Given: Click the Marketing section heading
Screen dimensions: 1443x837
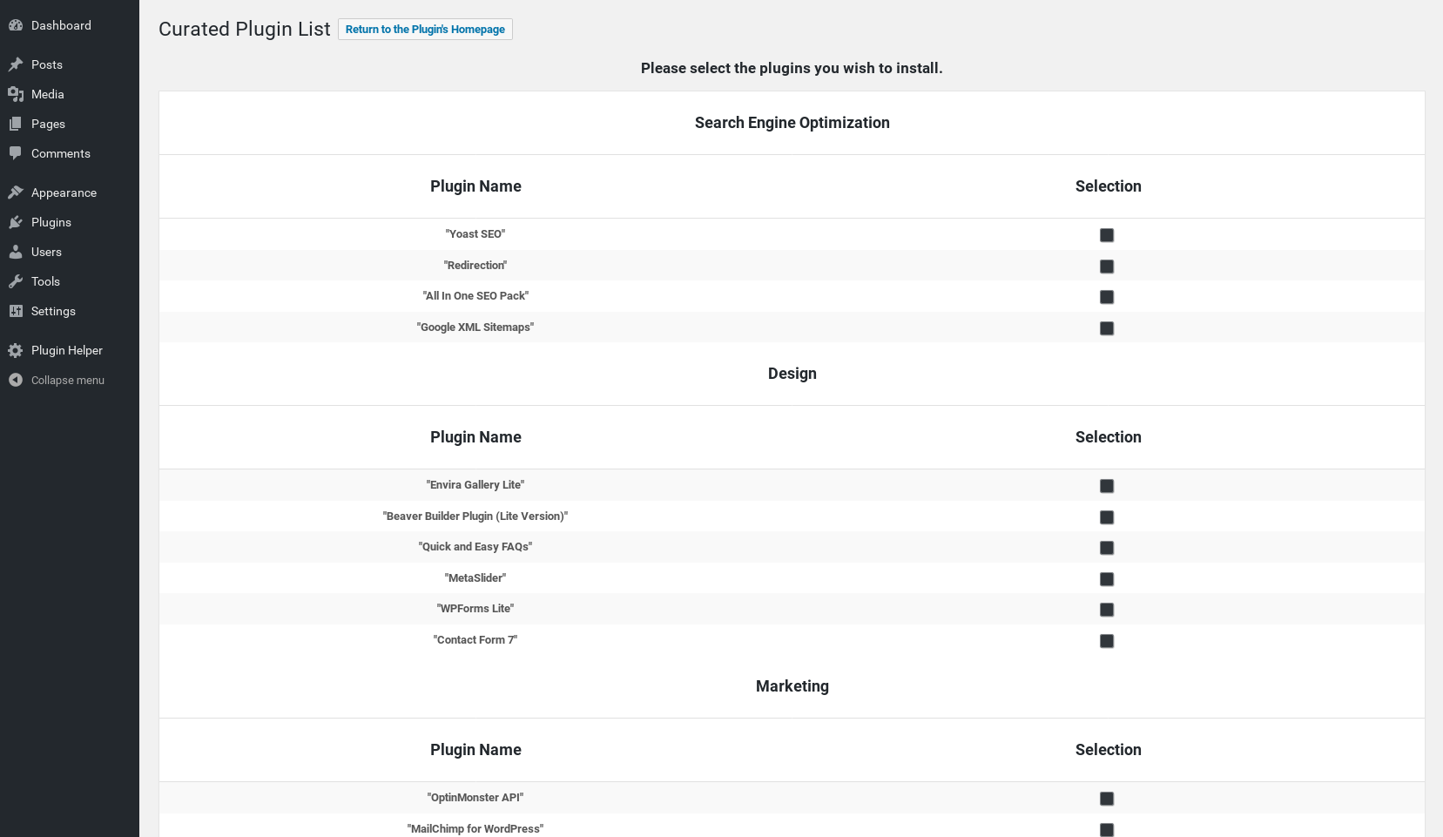Looking at the screenshot, I should [x=792, y=686].
